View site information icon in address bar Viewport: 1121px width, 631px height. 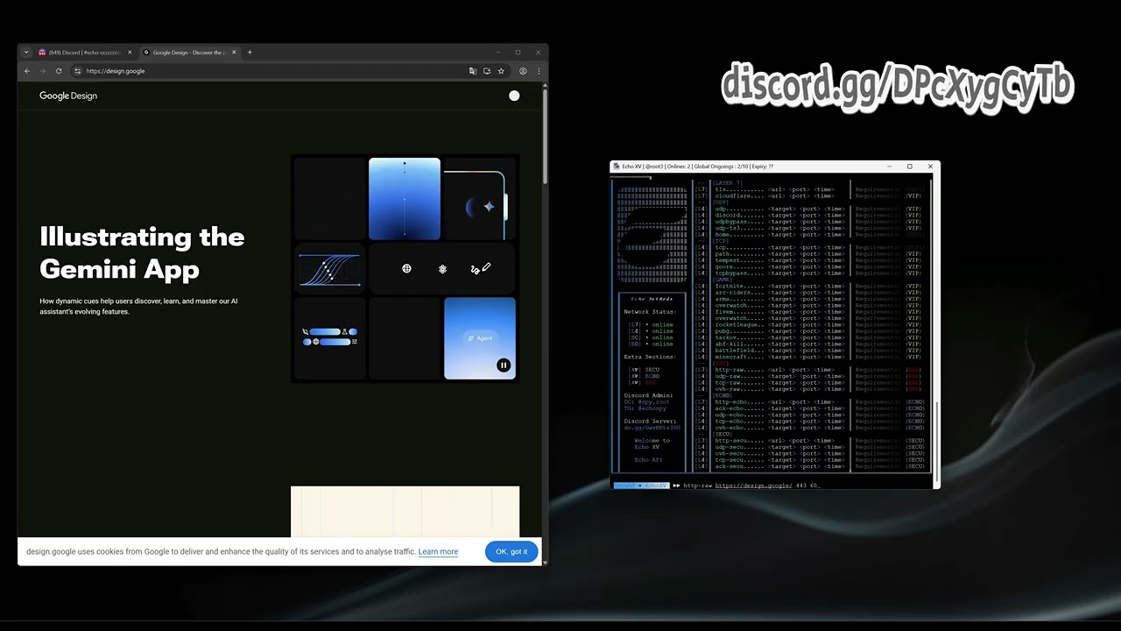[x=78, y=71]
